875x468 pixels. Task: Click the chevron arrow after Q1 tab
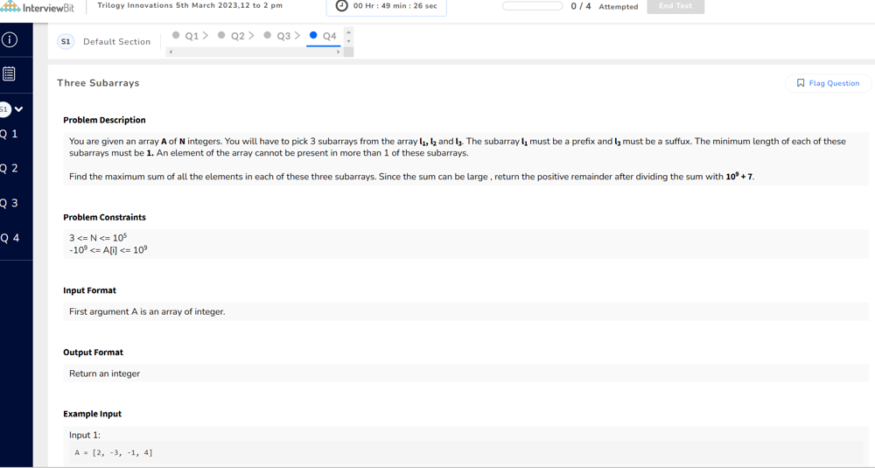coord(206,36)
